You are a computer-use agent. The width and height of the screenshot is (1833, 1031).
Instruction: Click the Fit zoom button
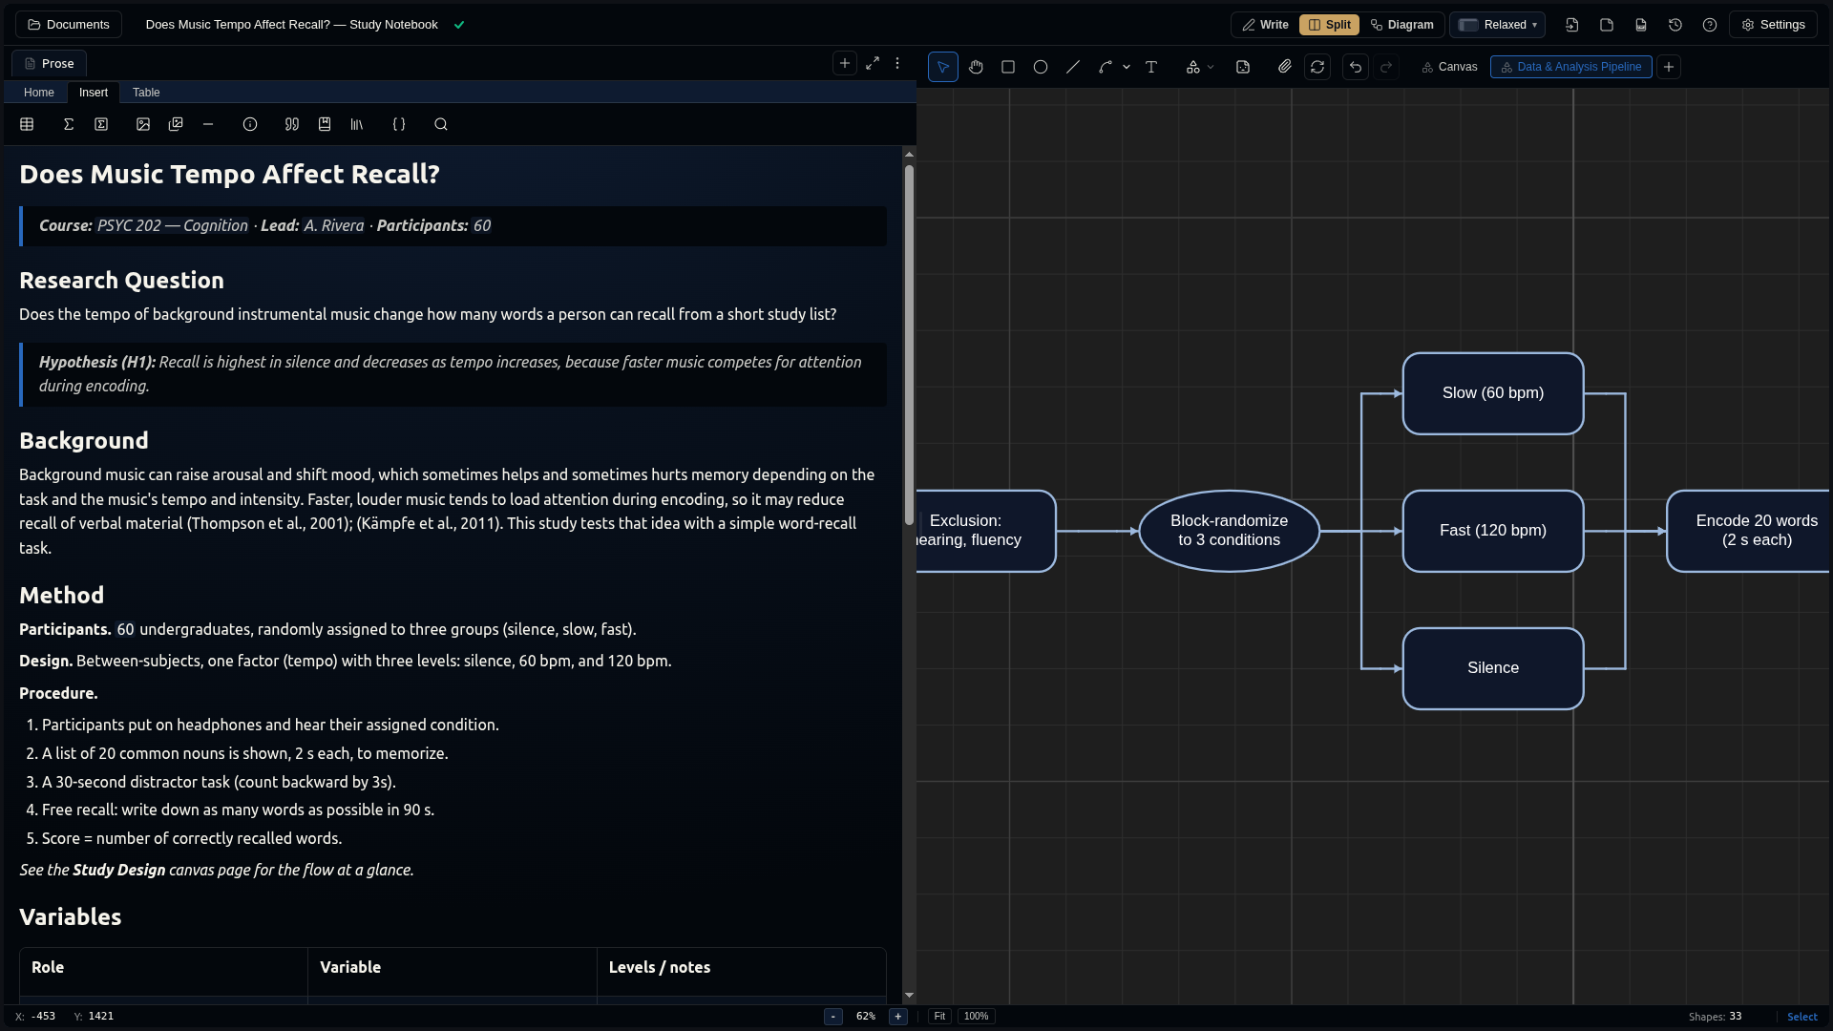(940, 1017)
